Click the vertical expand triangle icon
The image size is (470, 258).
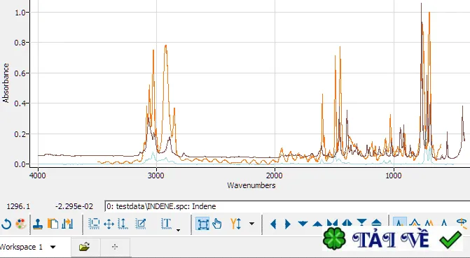376,222
